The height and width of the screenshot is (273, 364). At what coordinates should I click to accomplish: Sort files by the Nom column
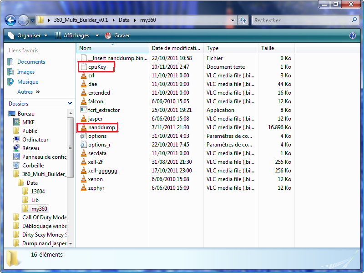click(x=112, y=48)
